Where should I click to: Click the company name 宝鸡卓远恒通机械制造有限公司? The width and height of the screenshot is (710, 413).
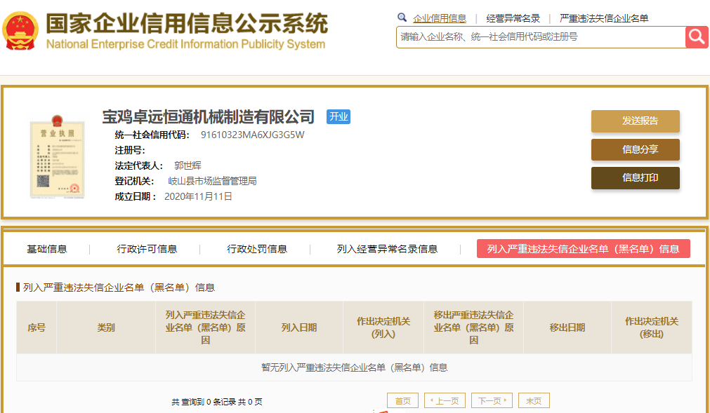coord(209,117)
